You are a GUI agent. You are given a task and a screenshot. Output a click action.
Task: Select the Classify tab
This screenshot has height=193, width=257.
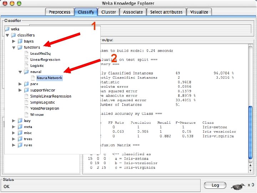(86, 12)
